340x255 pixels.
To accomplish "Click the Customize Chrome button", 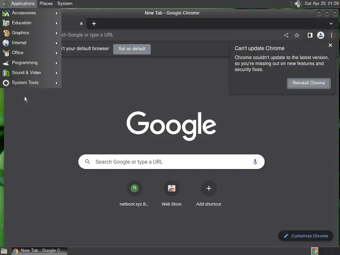I will pyautogui.click(x=306, y=236).
